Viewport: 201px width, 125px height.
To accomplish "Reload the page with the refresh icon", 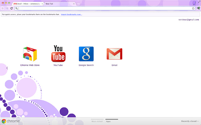I will [x=12, y=8].
